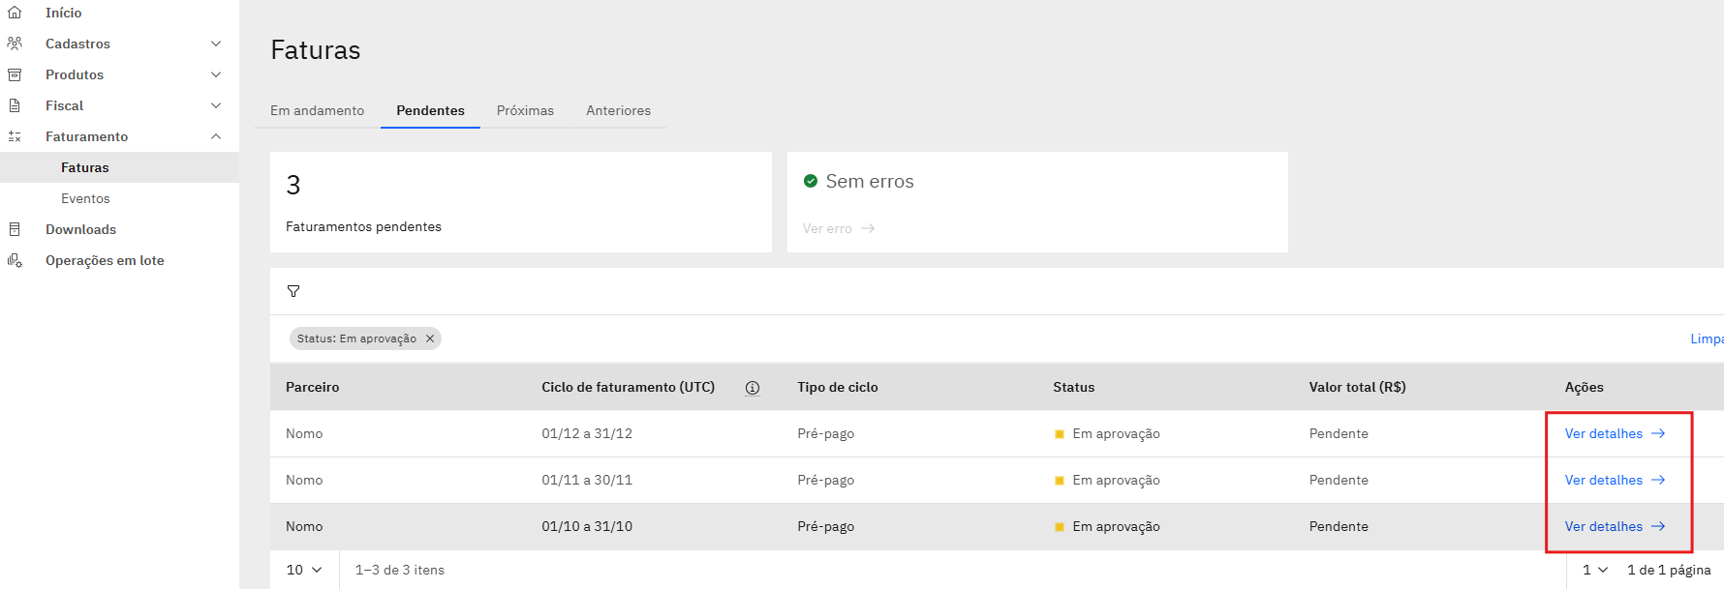Click the '1 de 1 página' text

pos(1669,570)
